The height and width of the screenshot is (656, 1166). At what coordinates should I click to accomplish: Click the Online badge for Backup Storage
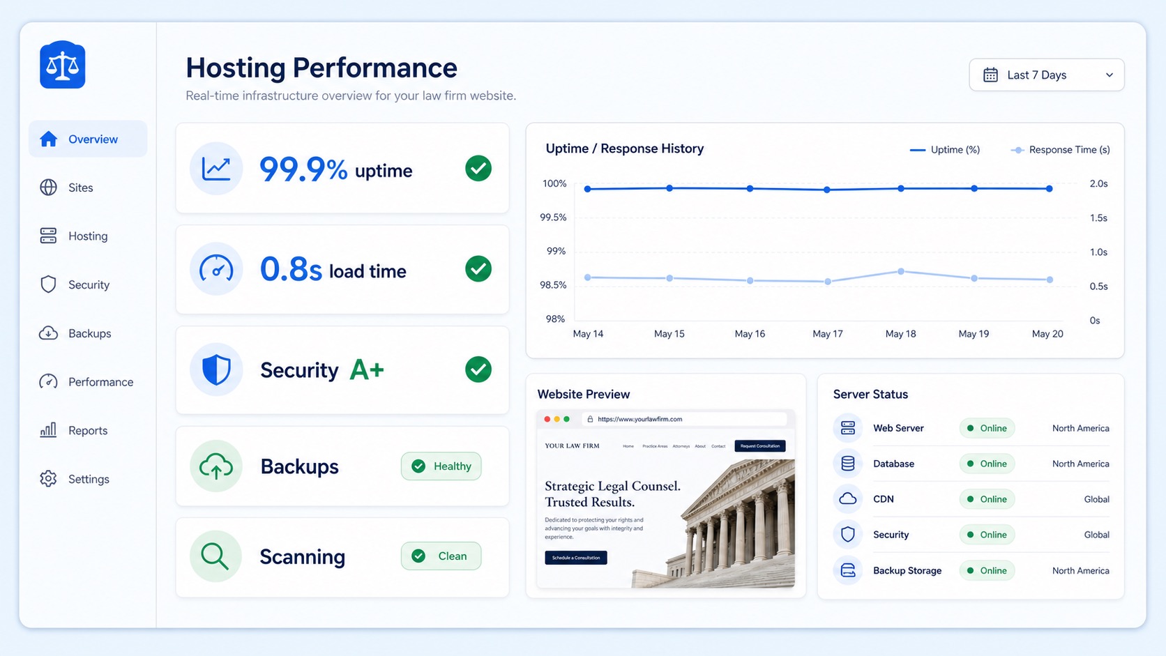click(x=987, y=570)
